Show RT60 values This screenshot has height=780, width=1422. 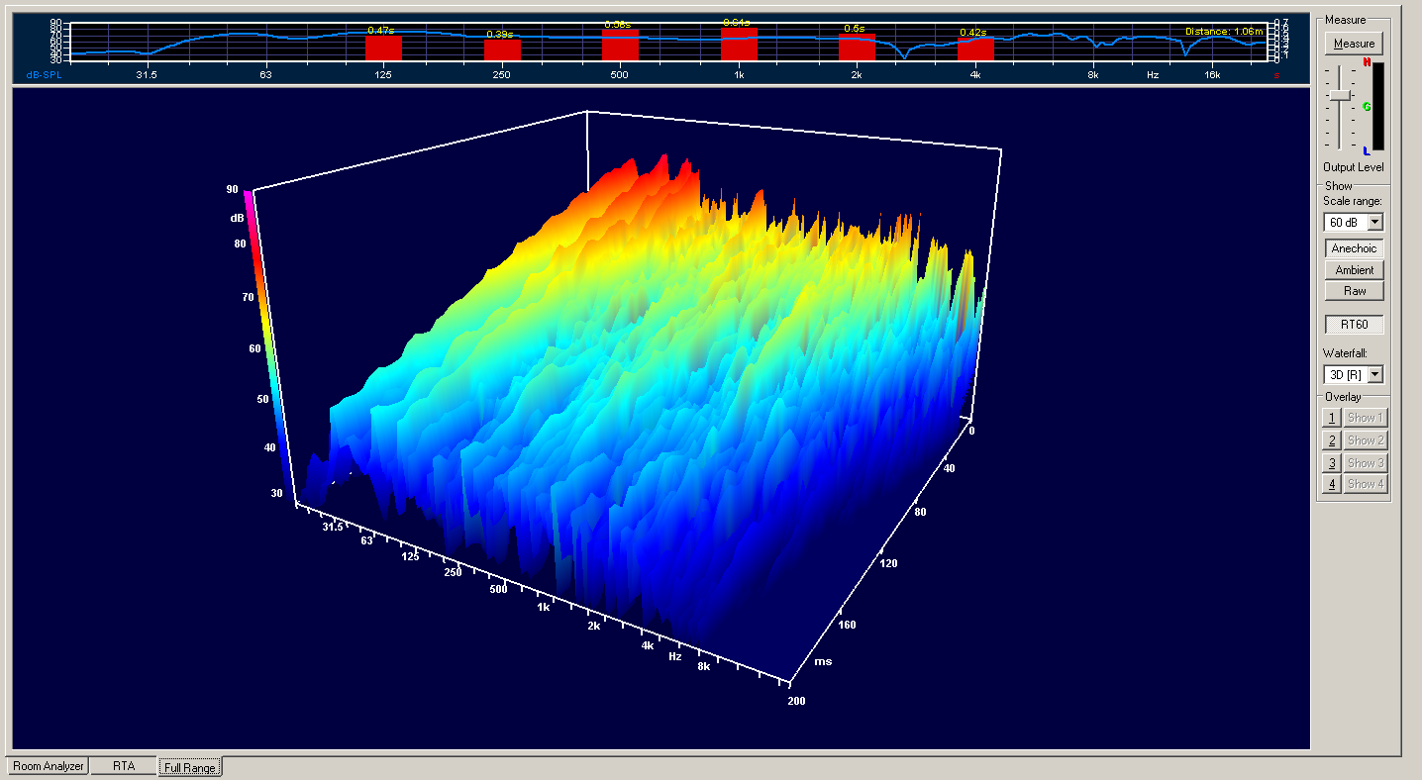[x=1353, y=324]
